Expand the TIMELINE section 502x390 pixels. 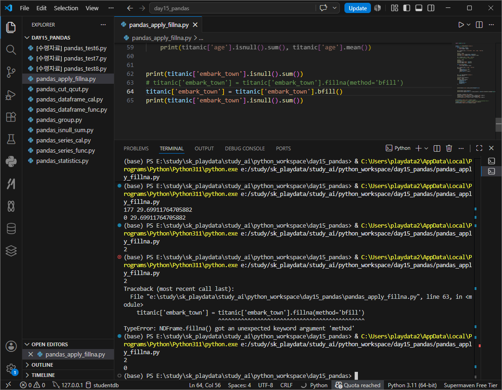tap(27, 375)
